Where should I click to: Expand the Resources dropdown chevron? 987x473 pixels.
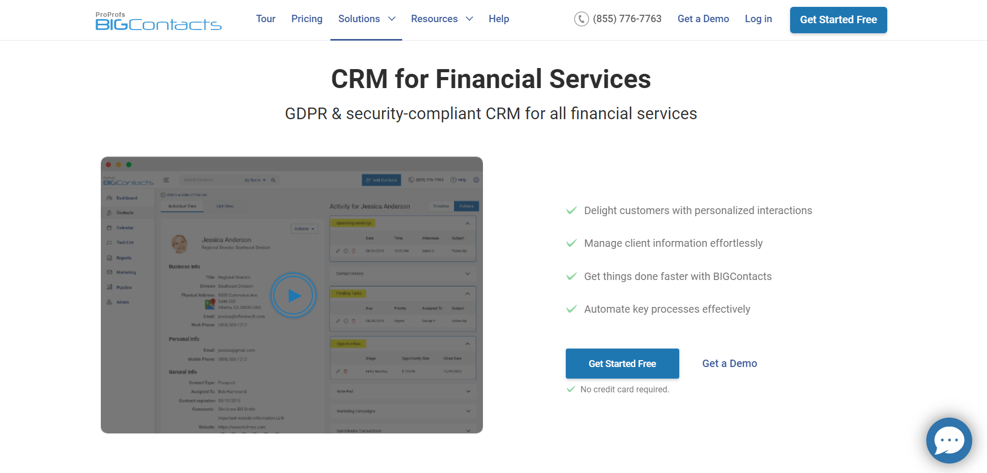(x=469, y=19)
